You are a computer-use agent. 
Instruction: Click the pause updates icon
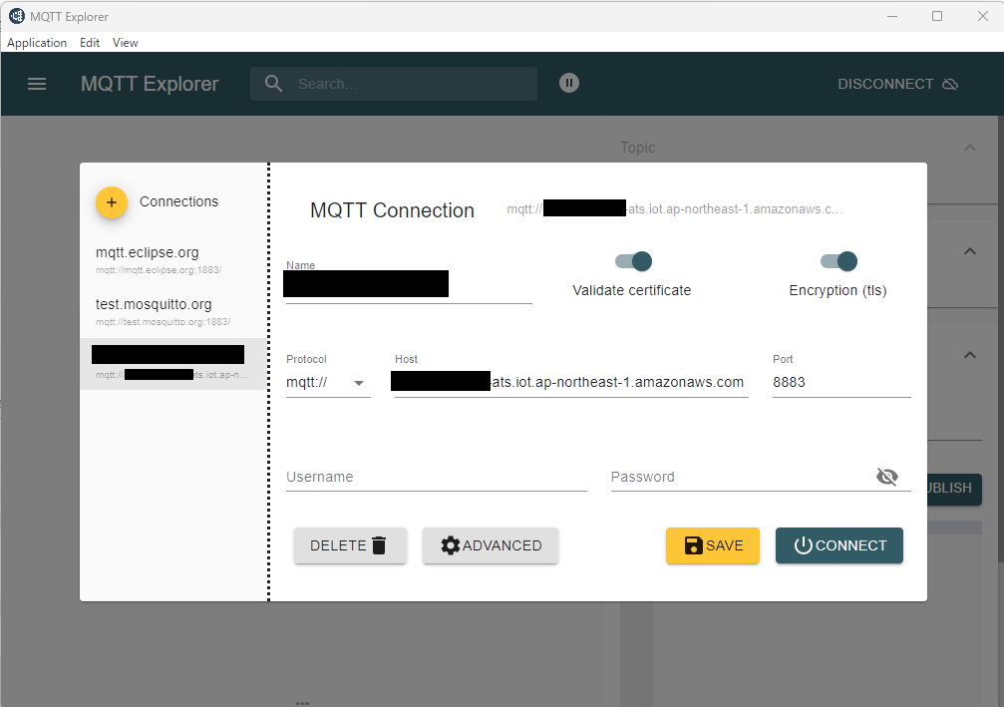(569, 82)
